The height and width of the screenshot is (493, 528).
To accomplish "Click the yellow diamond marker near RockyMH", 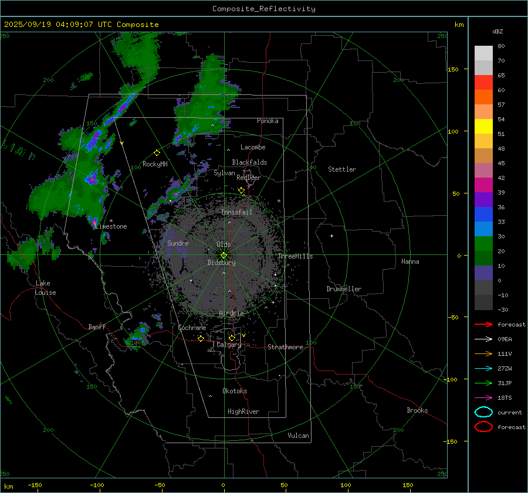I will 157,152.
